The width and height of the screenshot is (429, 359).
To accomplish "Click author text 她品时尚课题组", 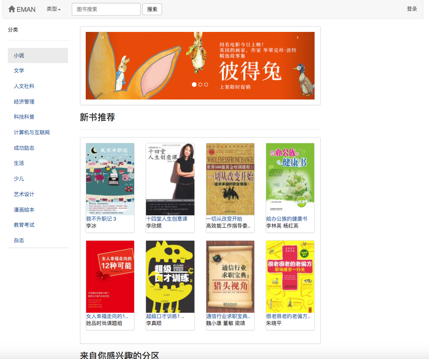I will point(104,323).
